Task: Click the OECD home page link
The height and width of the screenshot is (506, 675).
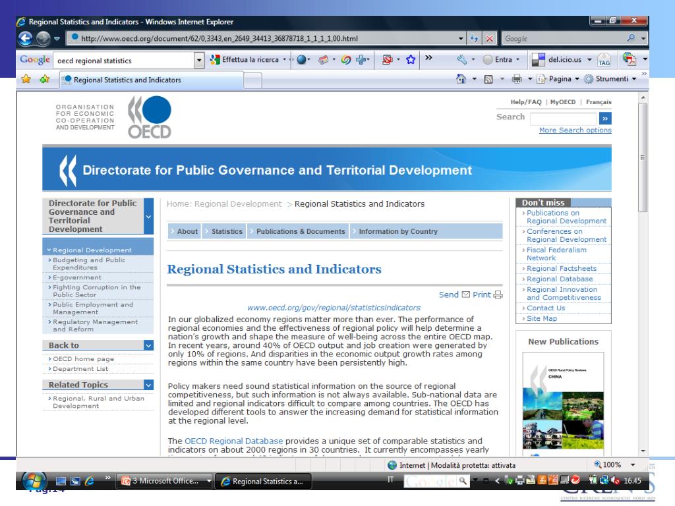Action: [x=83, y=359]
